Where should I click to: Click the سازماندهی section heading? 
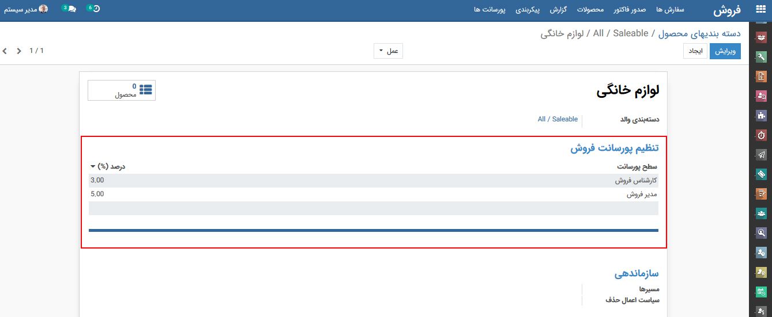tap(637, 274)
